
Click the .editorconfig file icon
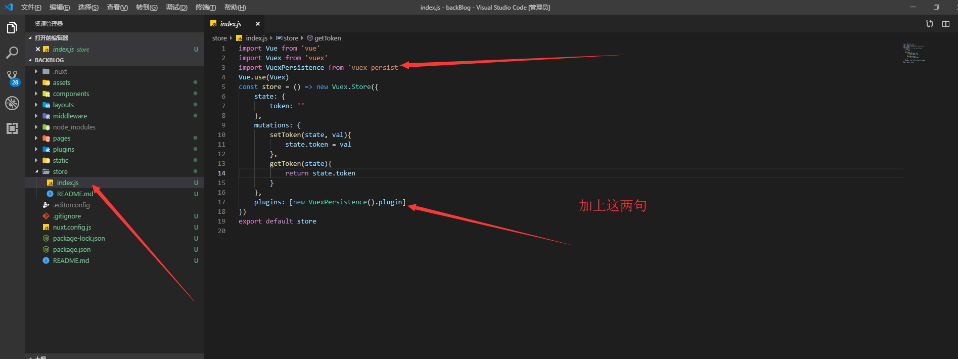pyautogui.click(x=46, y=205)
